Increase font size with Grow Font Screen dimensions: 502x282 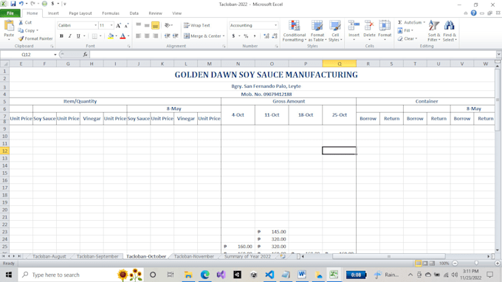(118, 25)
